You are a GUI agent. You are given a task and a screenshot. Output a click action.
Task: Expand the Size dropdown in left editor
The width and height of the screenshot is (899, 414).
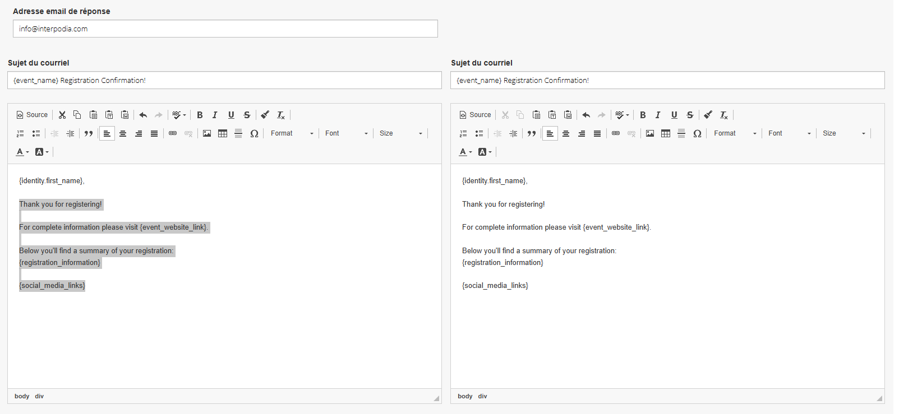[x=400, y=133]
